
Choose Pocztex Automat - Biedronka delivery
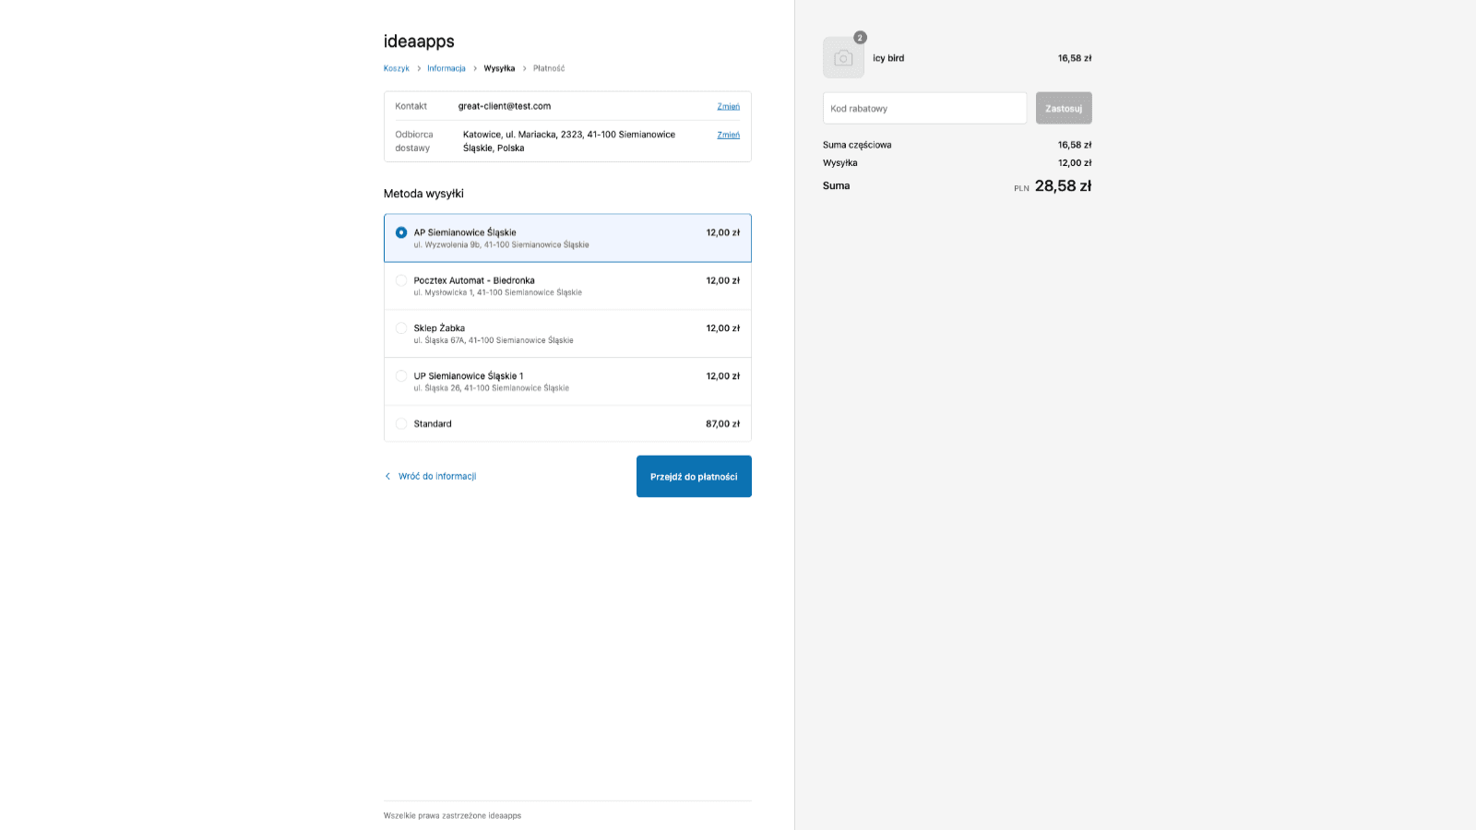[x=401, y=279]
